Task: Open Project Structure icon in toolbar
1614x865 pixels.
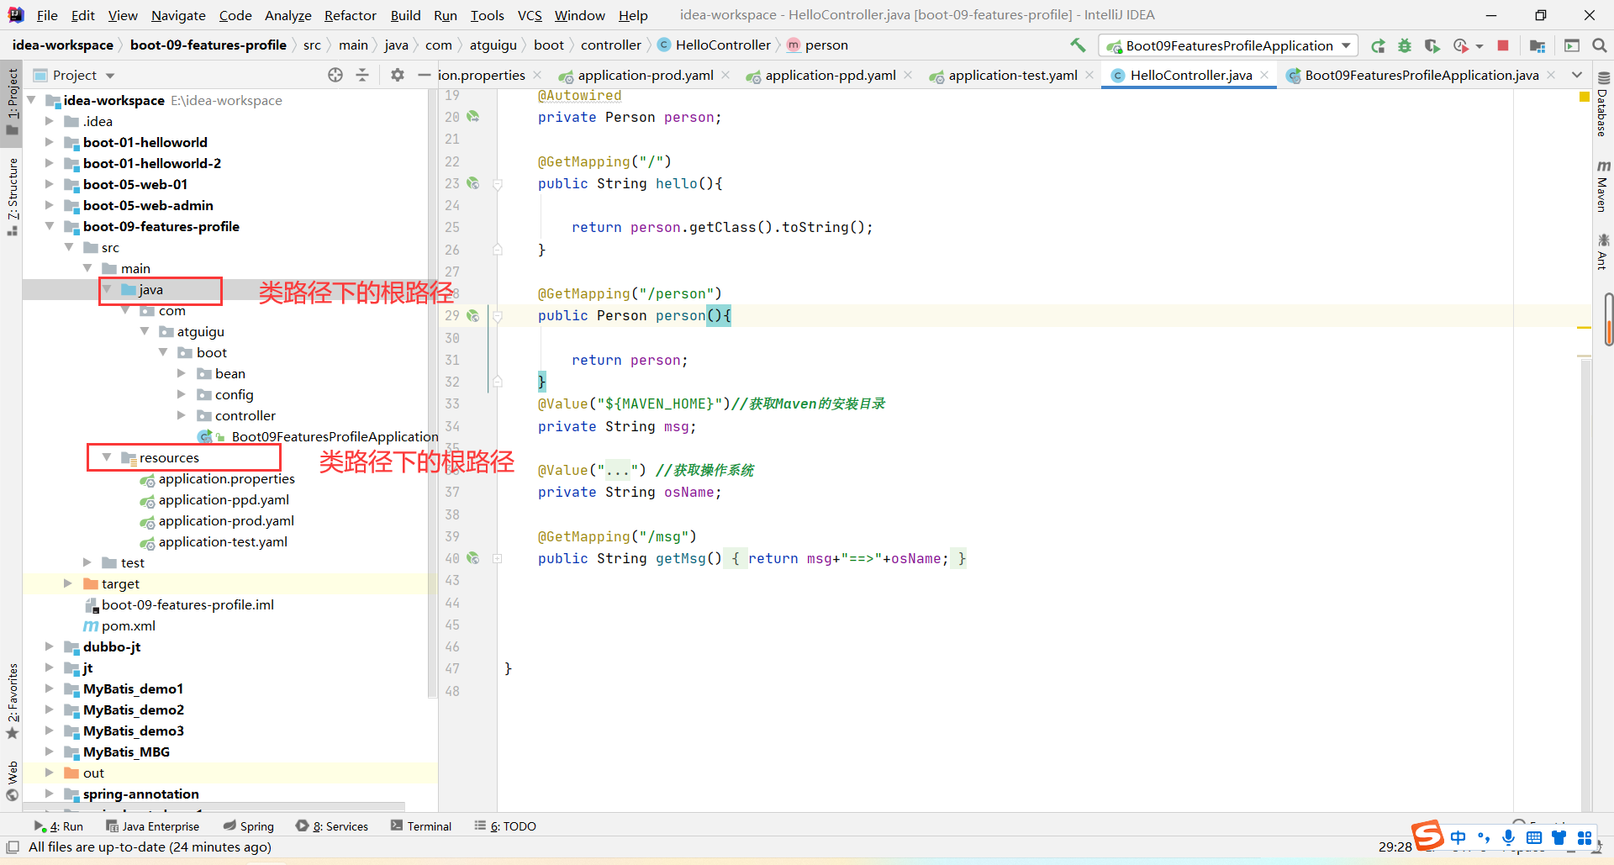Action: click(x=1538, y=45)
